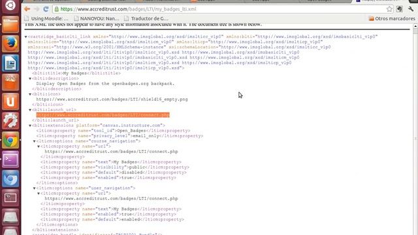Click the closing </blti:extensions> tag
The height and width of the screenshot is (235, 418).
point(56,230)
